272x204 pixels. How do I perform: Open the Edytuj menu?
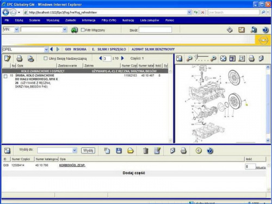(x=19, y=20)
